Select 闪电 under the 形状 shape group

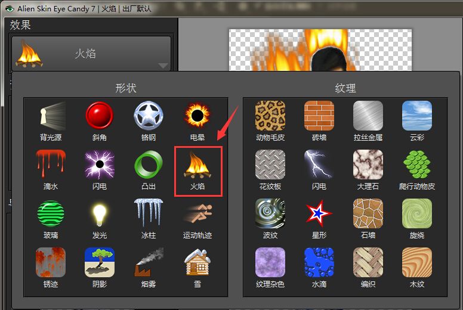(100, 170)
